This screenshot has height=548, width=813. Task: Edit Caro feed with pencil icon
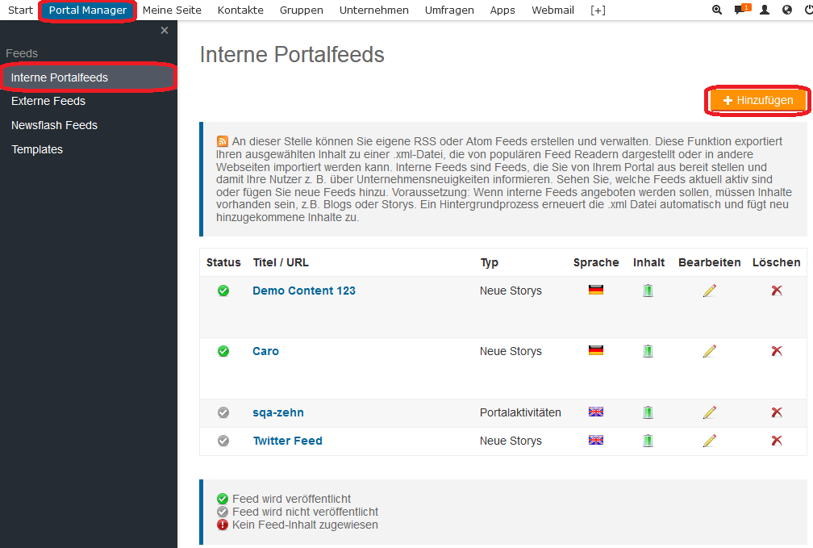[x=709, y=351]
